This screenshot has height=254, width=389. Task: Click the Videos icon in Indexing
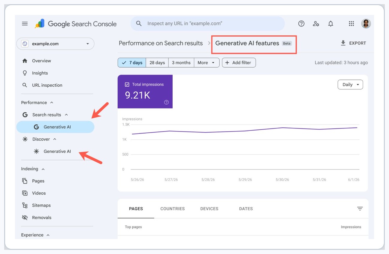pos(25,193)
